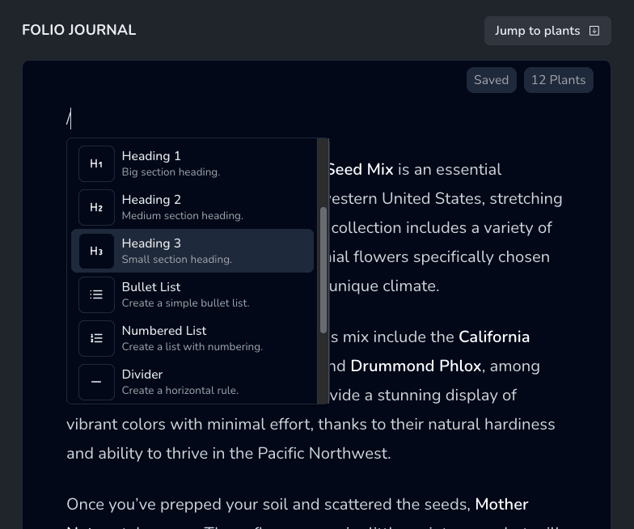Viewport: 634px width, 529px height.
Task: Open the 12 Plants badge
Action: click(558, 80)
